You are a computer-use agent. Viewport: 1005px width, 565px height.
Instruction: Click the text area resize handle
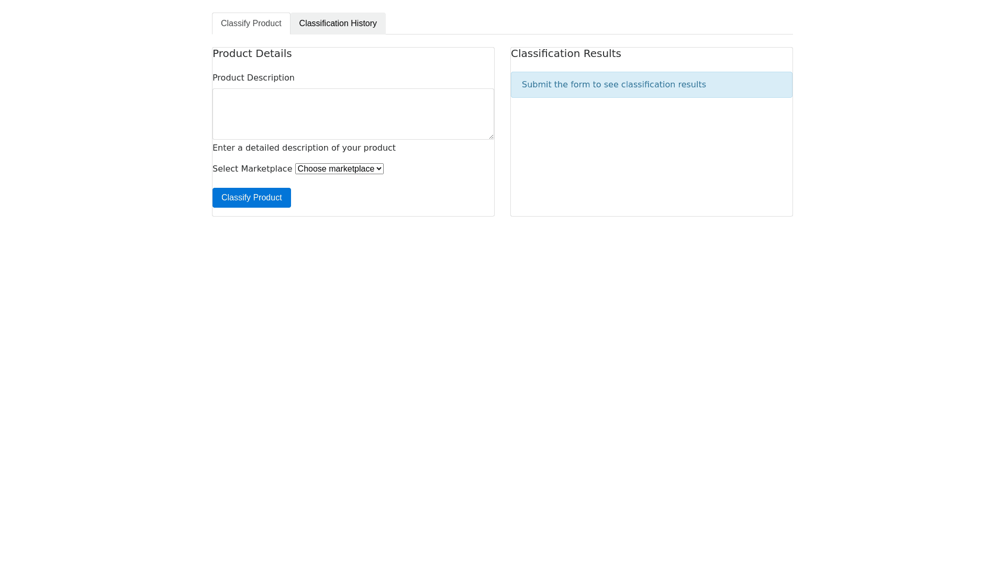[x=490, y=136]
